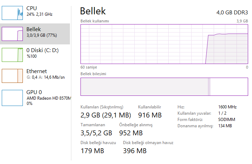The width and height of the screenshot is (252, 164).
Task: Click the 3,5/5,2 GB committed value
Action: coord(96,133)
